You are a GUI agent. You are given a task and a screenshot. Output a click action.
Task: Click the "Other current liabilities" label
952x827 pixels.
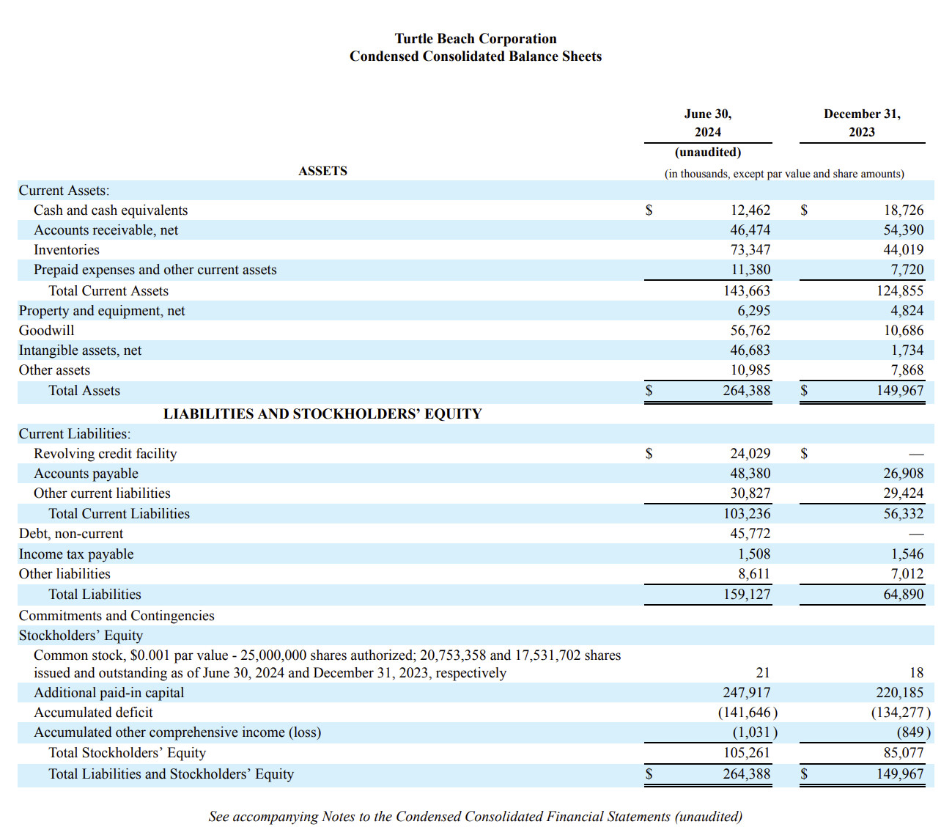102,493
